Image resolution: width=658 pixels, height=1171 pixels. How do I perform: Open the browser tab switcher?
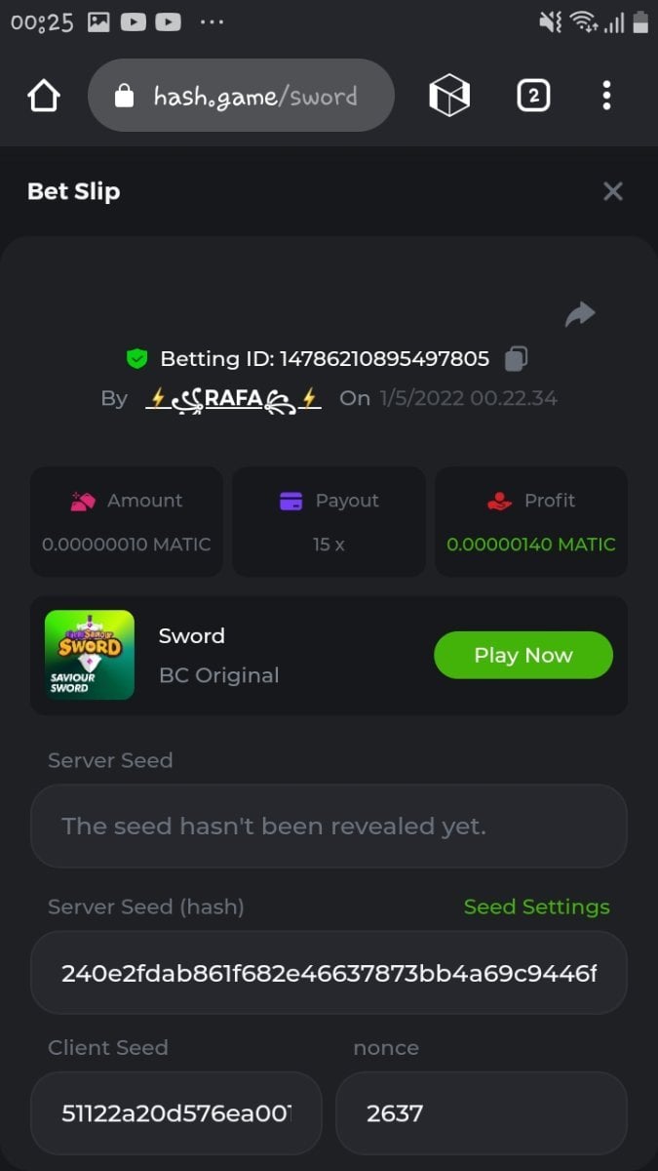pyautogui.click(x=532, y=96)
